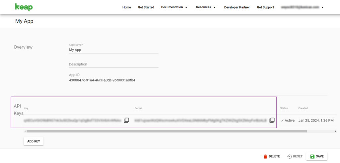Open the Home page
The image size is (340, 163).
click(x=127, y=7)
